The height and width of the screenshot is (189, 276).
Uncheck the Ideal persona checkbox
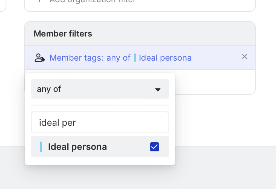[154, 147]
